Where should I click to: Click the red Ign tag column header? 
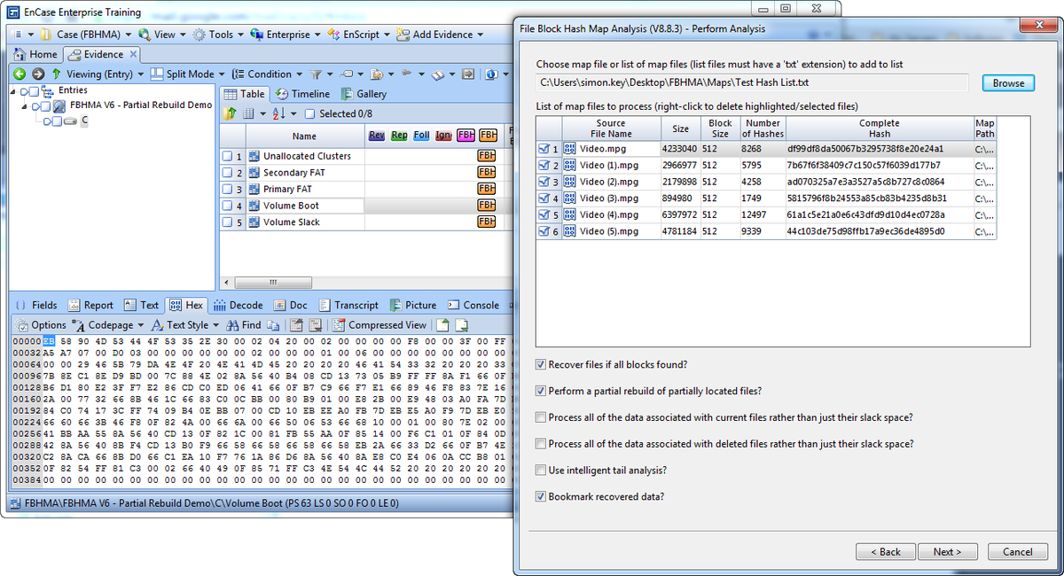[x=443, y=136]
